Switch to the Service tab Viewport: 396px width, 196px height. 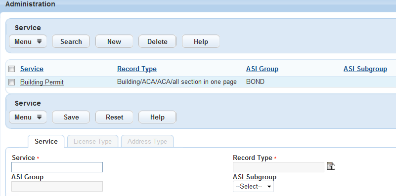click(x=46, y=141)
